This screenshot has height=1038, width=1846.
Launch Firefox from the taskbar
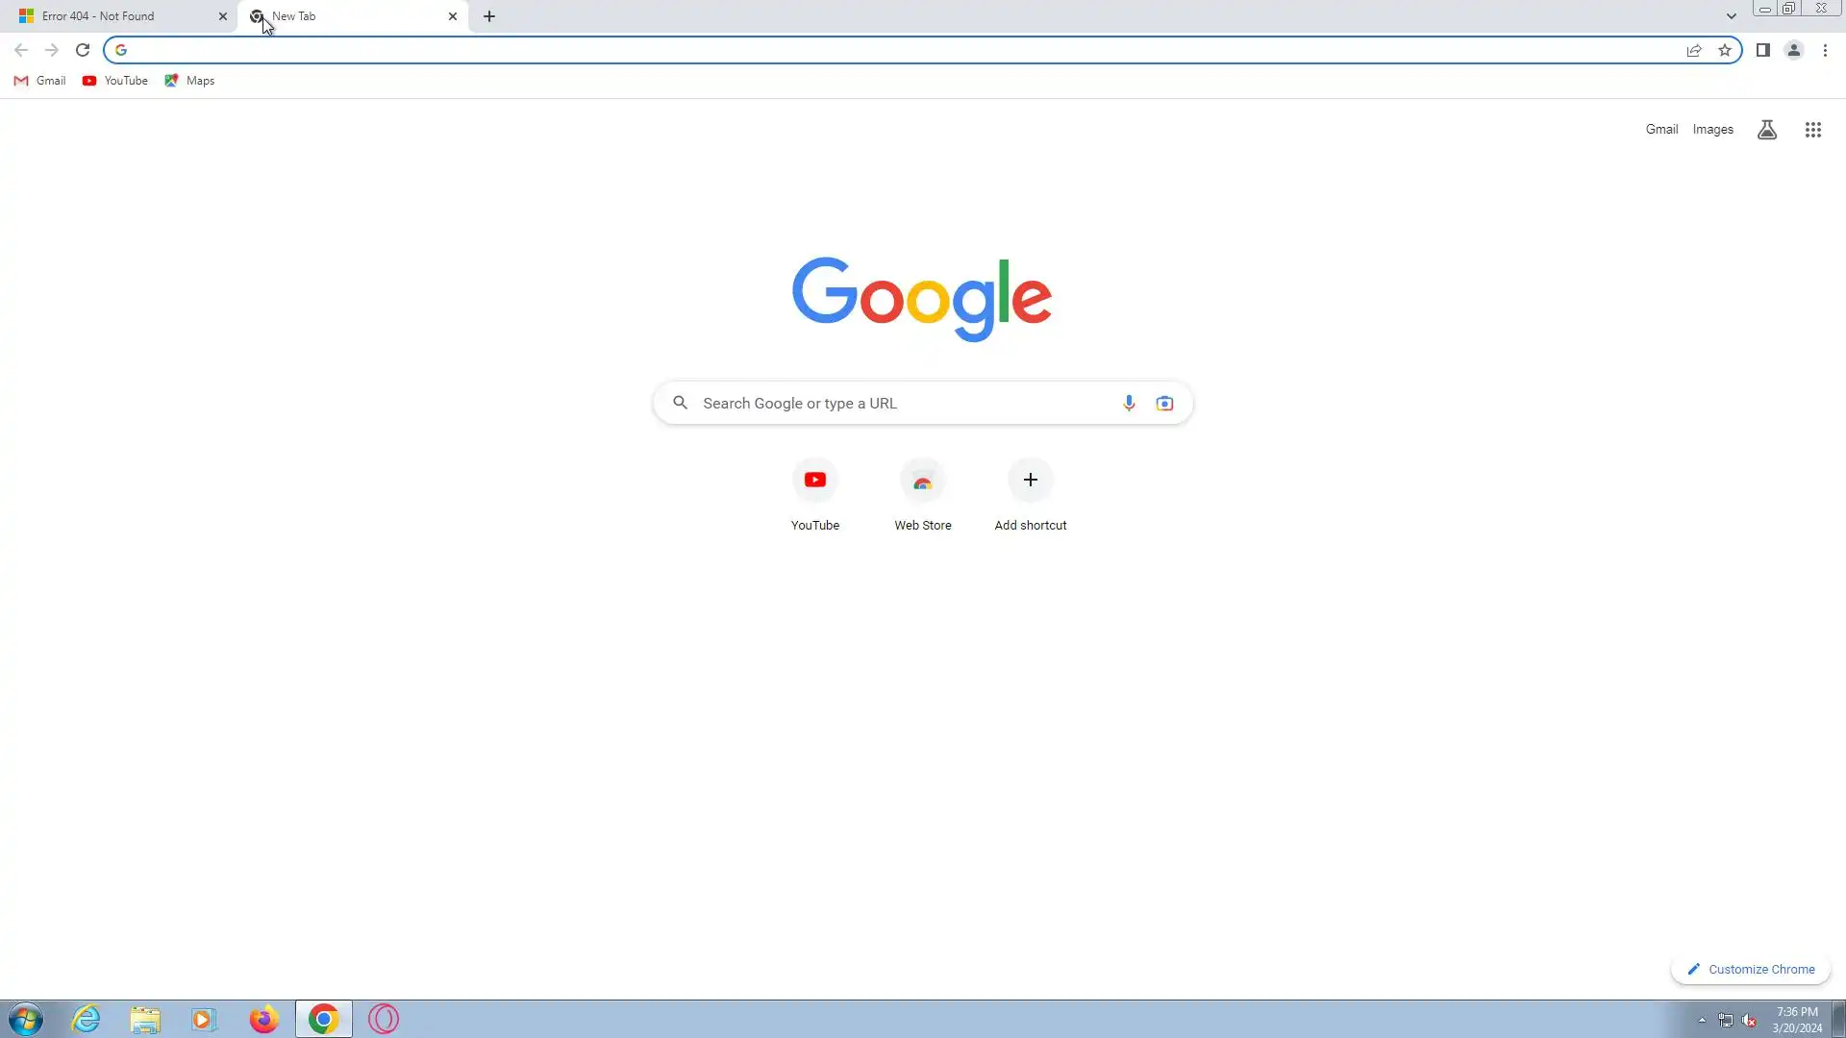pyautogui.click(x=263, y=1019)
